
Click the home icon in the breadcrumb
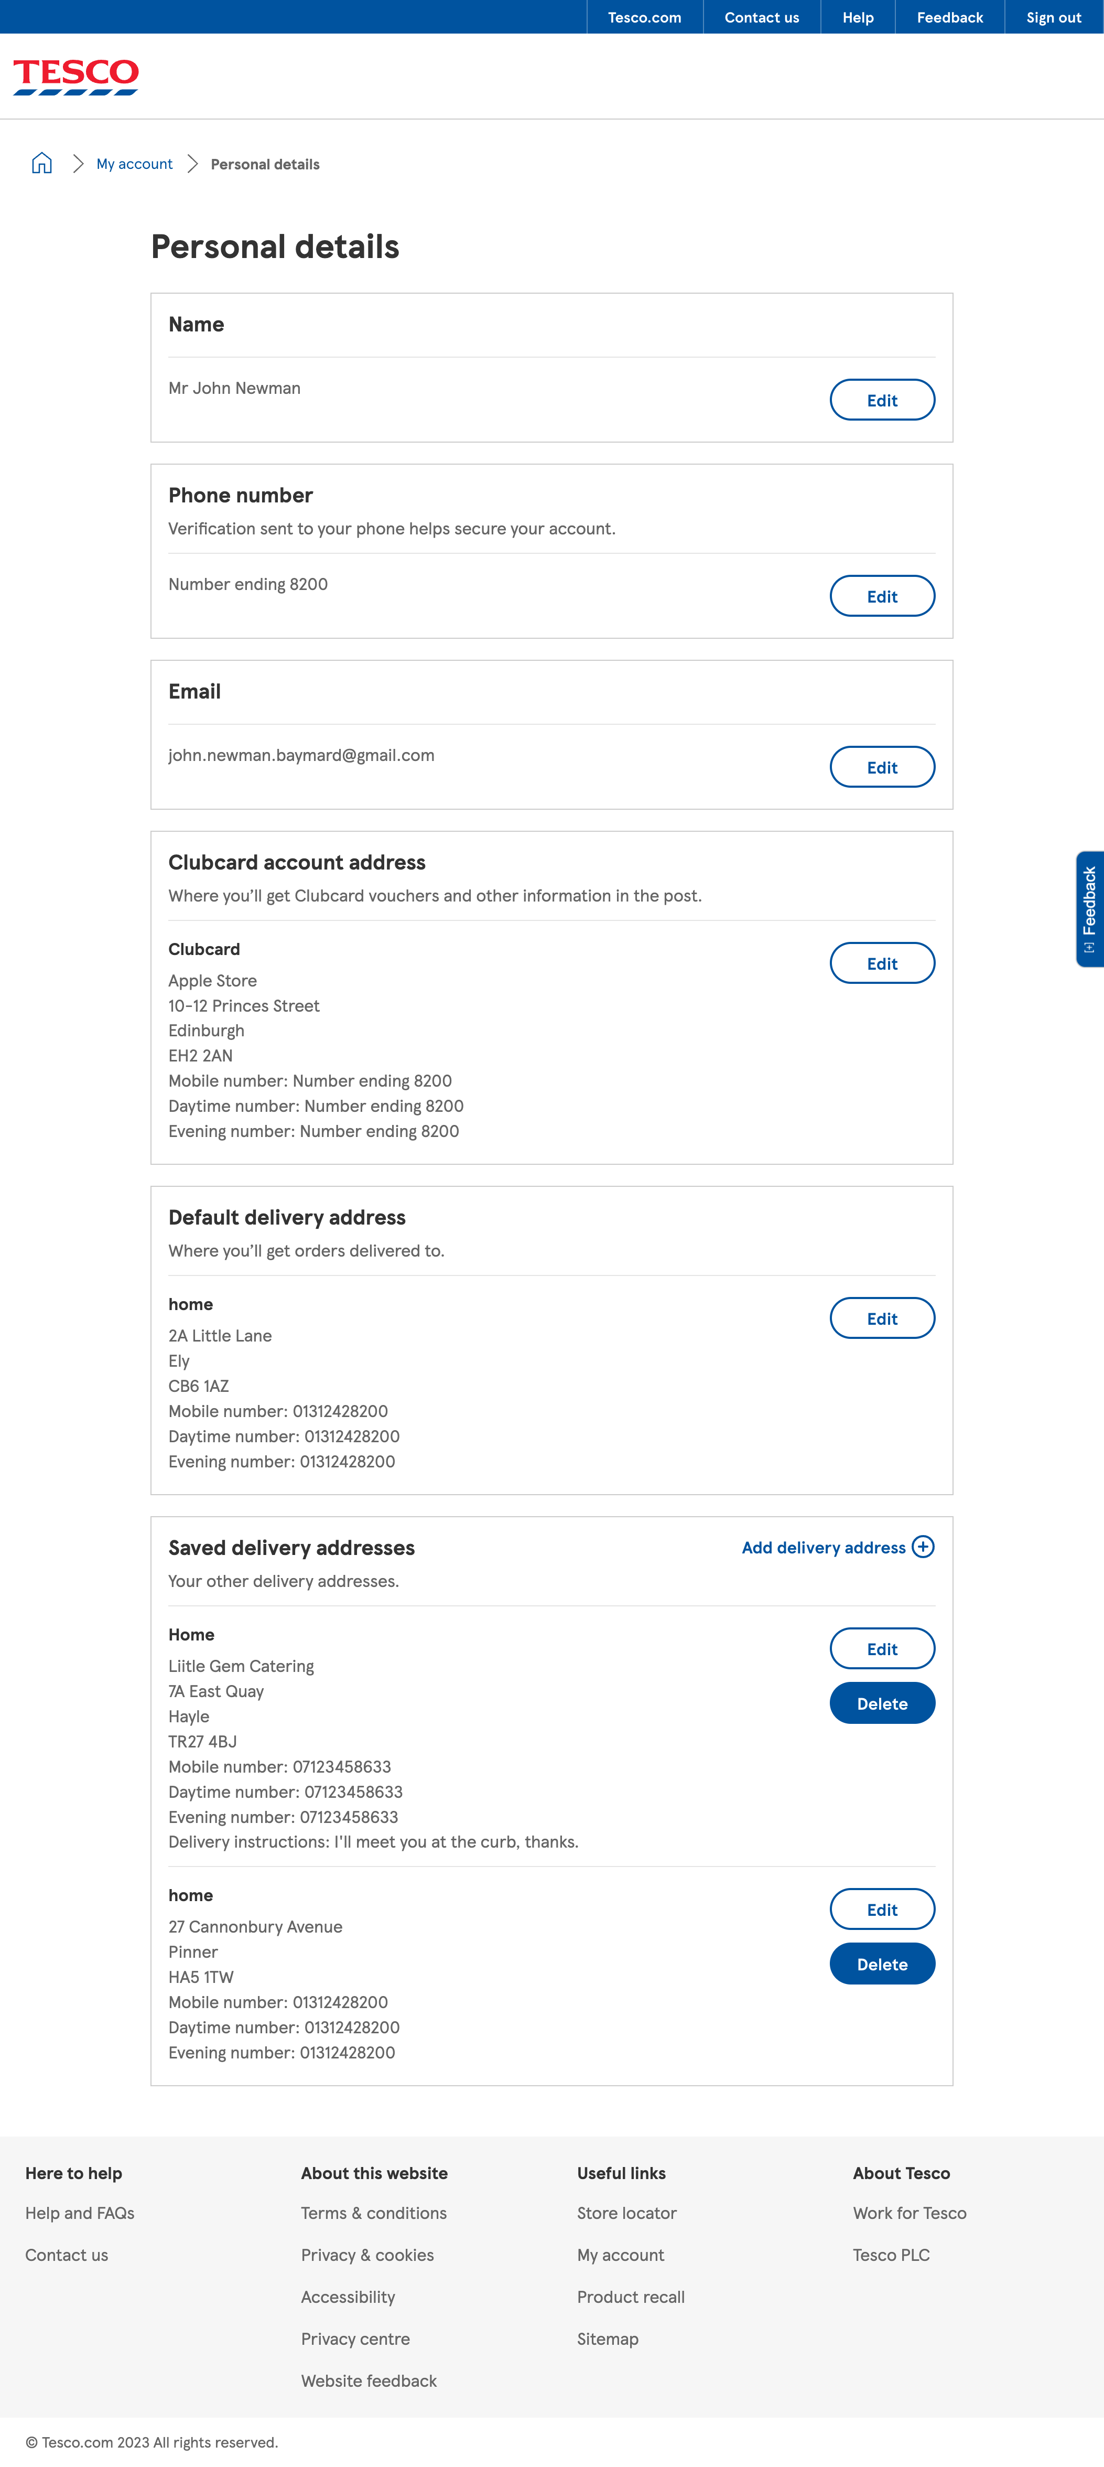click(x=41, y=163)
